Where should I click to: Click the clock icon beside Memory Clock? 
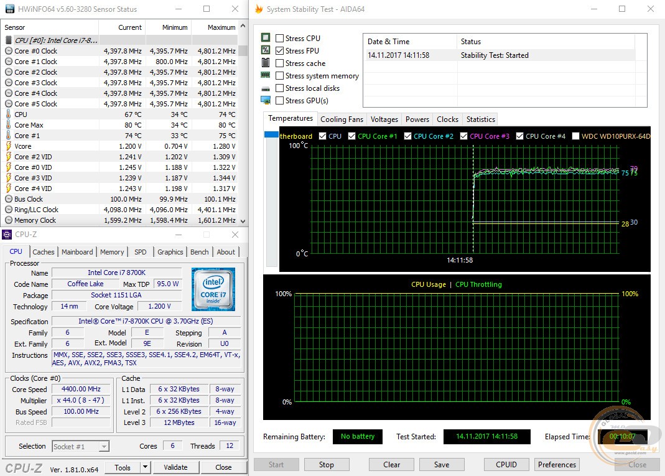(x=9, y=220)
